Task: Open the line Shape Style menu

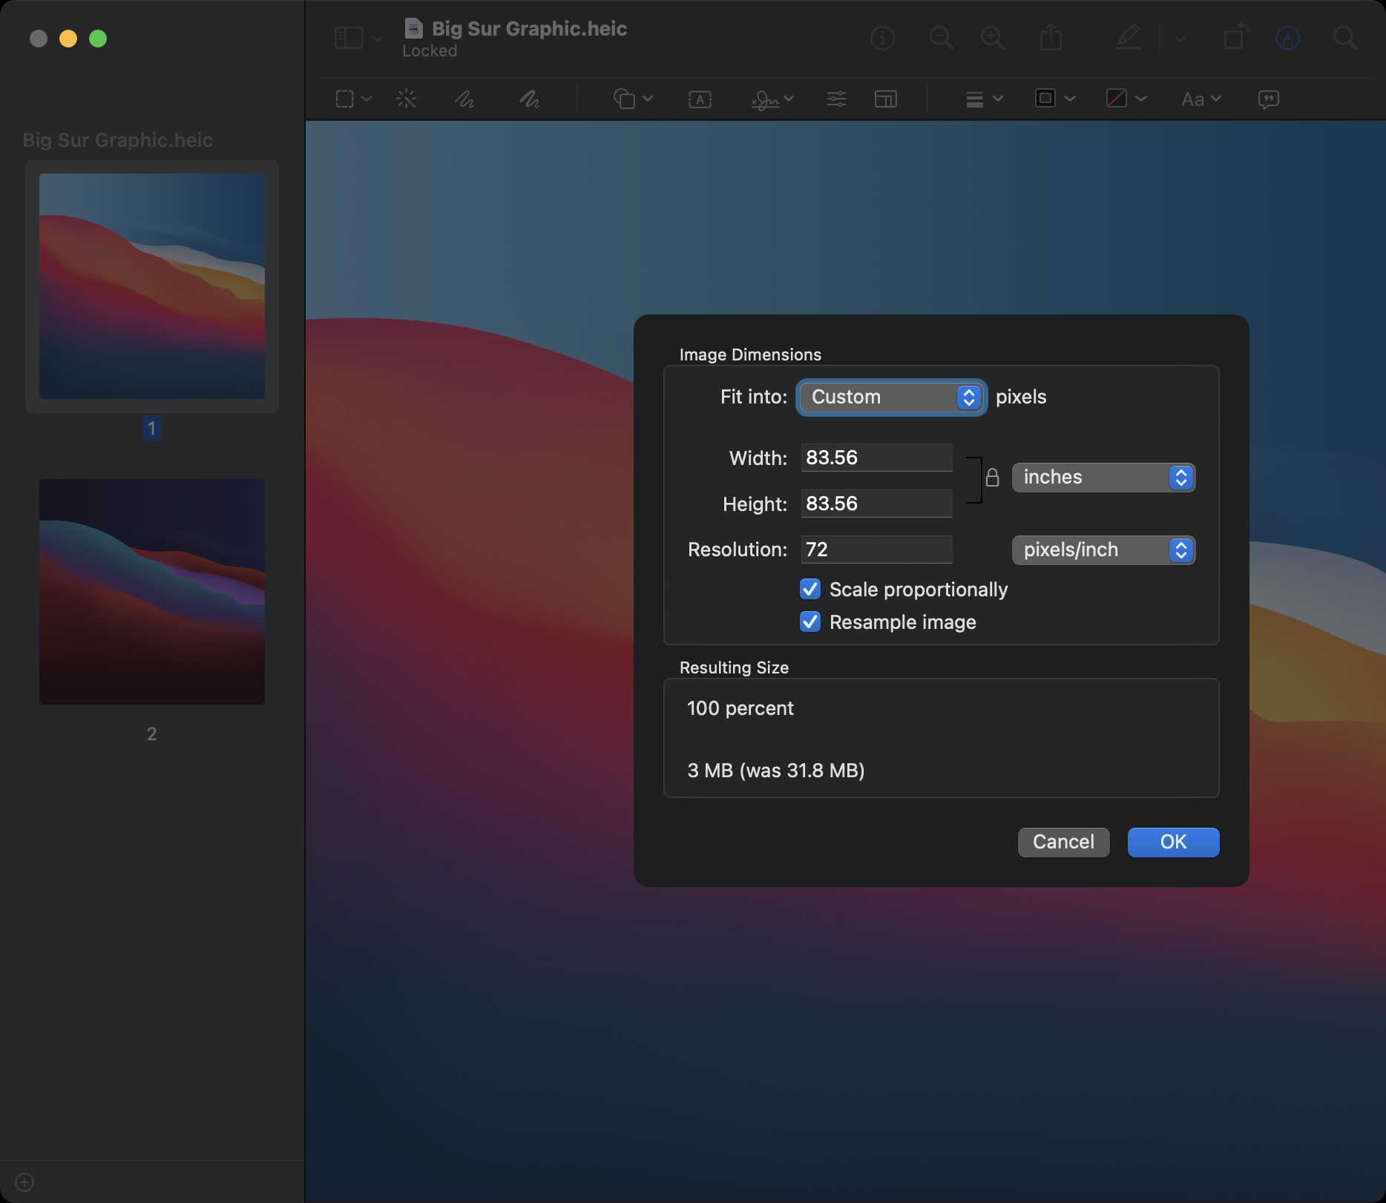Action: point(984,99)
